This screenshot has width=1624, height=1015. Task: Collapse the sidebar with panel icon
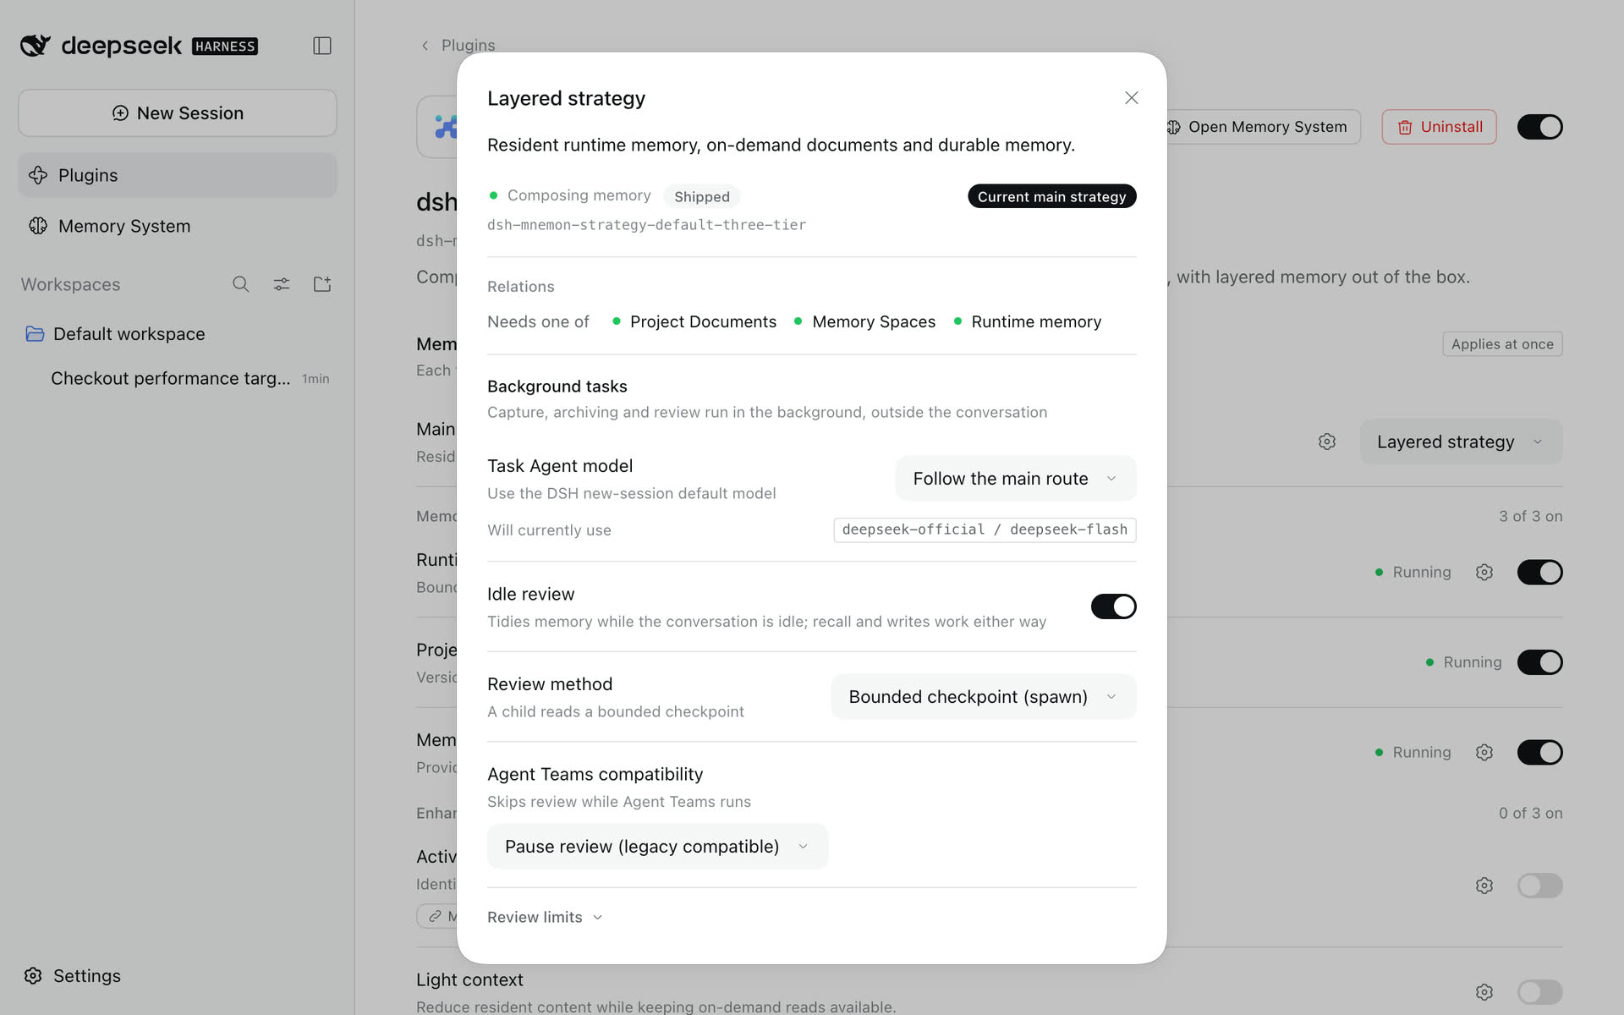(x=322, y=46)
